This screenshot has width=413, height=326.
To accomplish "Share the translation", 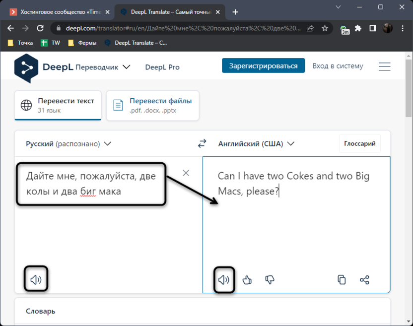I will pyautogui.click(x=364, y=280).
